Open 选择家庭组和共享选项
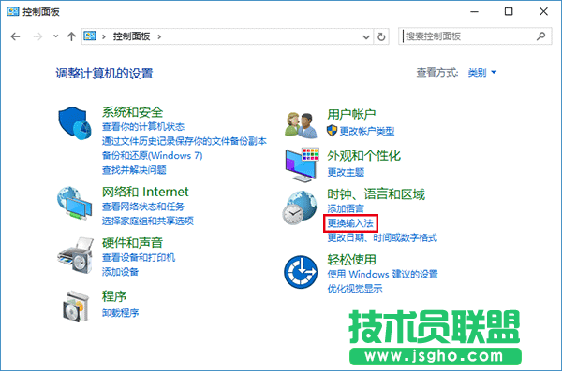Screen dimensions: 562x371 click(x=148, y=221)
